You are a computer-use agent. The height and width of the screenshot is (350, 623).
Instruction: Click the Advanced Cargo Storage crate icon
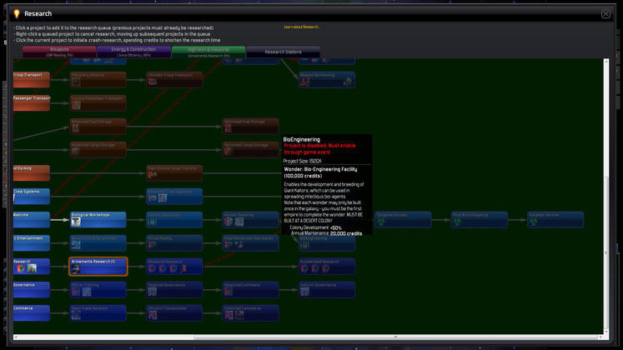point(76,152)
